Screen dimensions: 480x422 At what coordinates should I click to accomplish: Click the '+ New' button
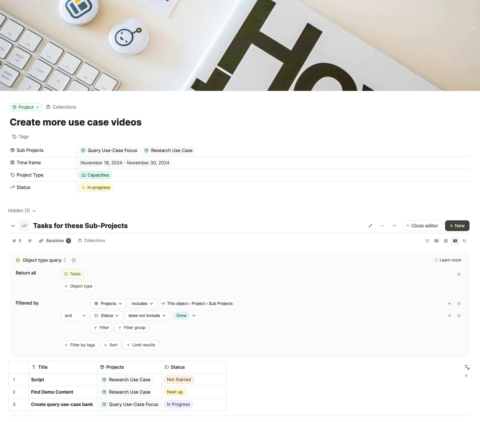[x=457, y=226]
